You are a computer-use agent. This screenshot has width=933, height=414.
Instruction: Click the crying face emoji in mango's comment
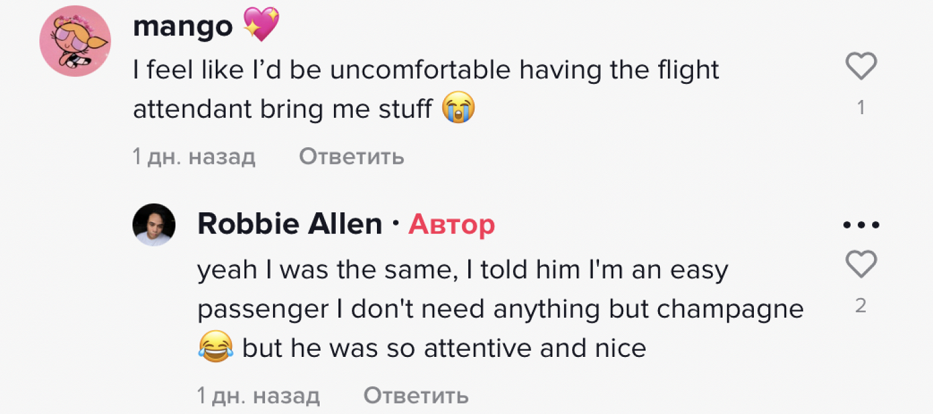click(458, 109)
